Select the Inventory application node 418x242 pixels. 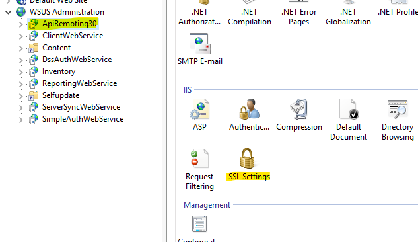point(59,71)
